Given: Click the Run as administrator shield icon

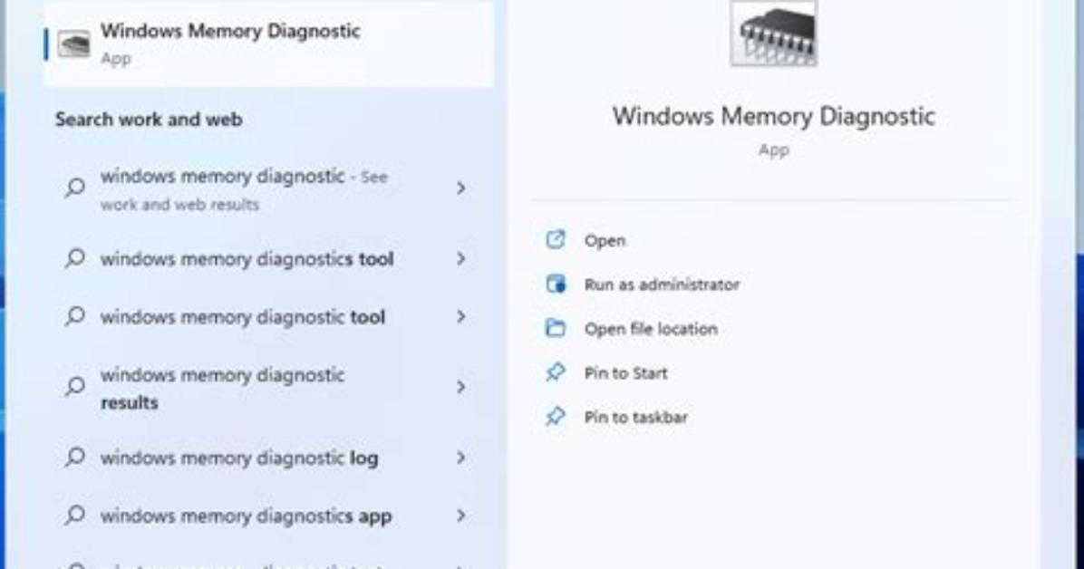Looking at the screenshot, I should tap(555, 284).
